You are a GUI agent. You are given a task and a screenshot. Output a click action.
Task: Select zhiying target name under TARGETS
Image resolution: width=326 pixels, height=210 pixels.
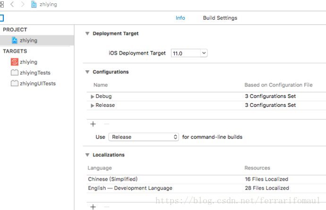click(x=28, y=62)
